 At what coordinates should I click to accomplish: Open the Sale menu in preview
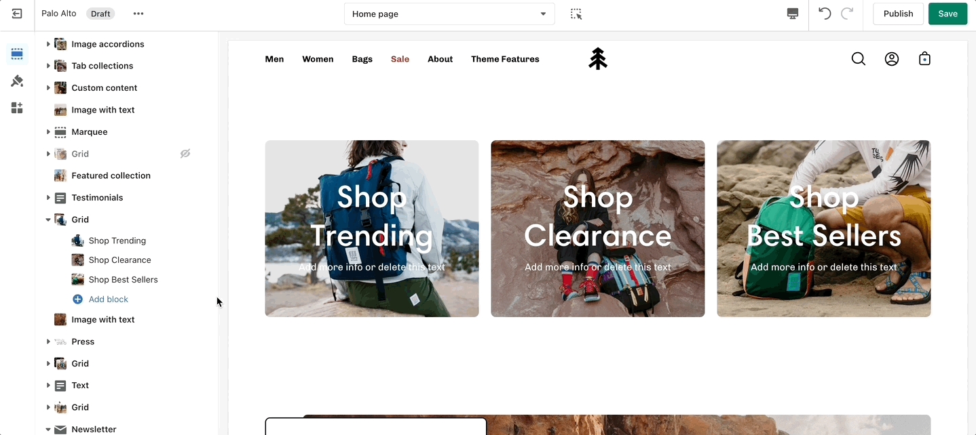coord(400,59)
